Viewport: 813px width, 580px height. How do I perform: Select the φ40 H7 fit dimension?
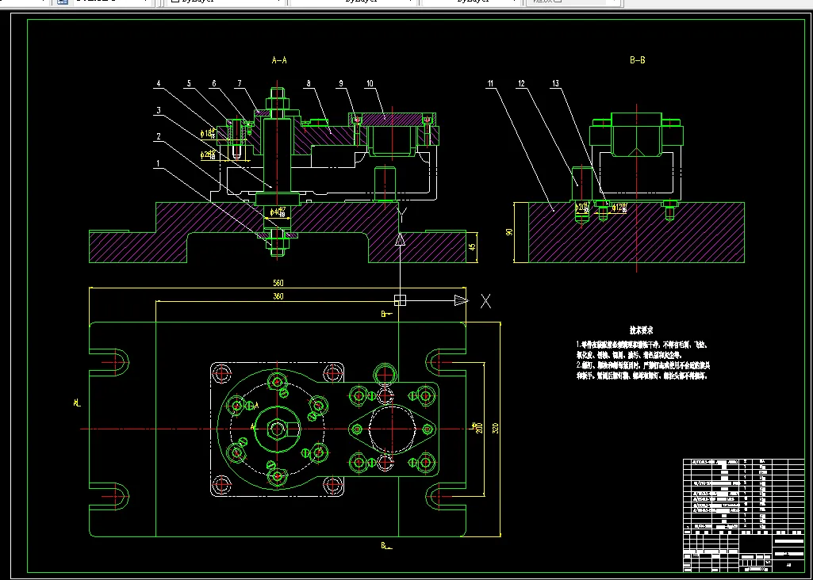click(278, 212)
